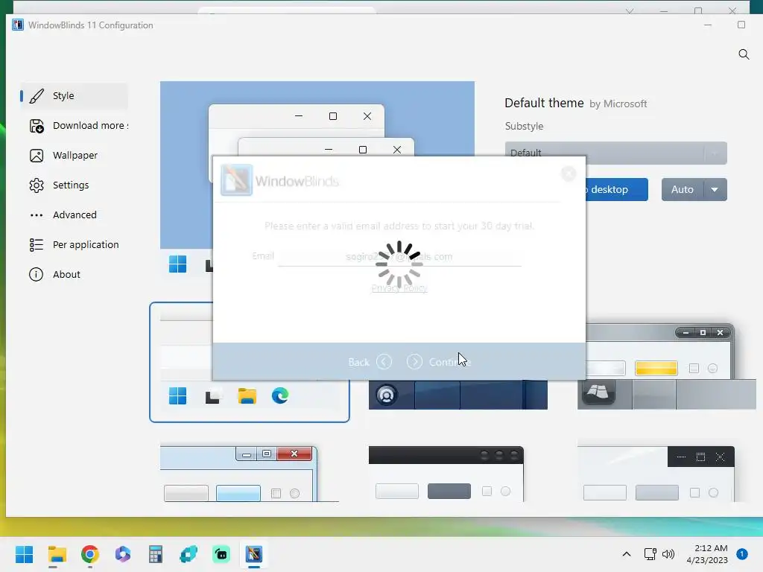Open Google Chrome from taskbar
This screenshot has width=763, height=572.
[90, 554]
